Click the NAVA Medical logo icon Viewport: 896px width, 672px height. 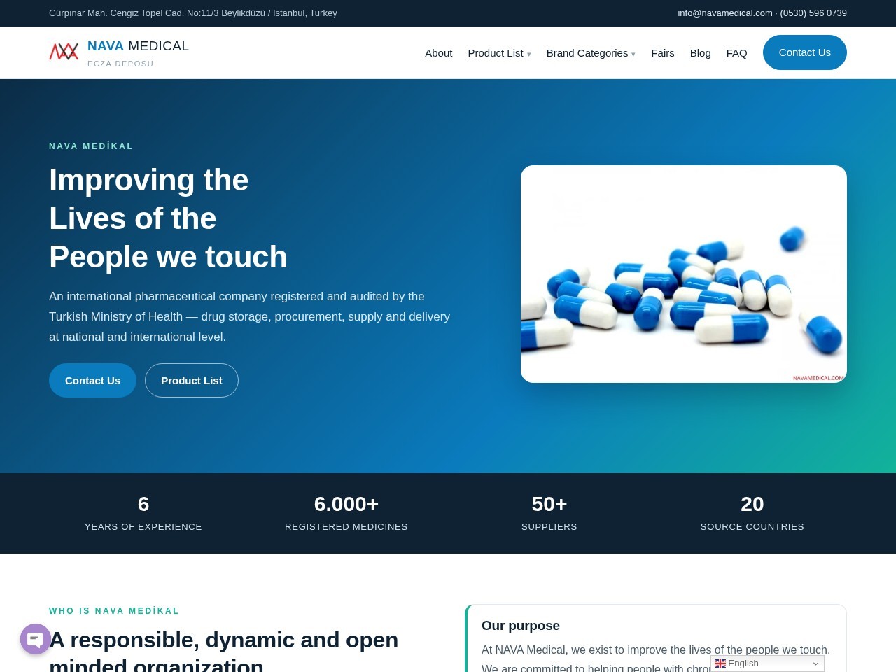(64, 52)
